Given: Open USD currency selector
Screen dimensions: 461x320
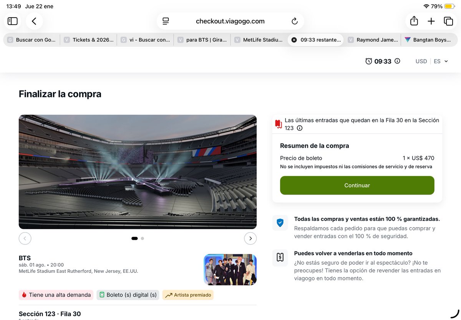Looking at the screenshot, I should (x=421, y=61).
